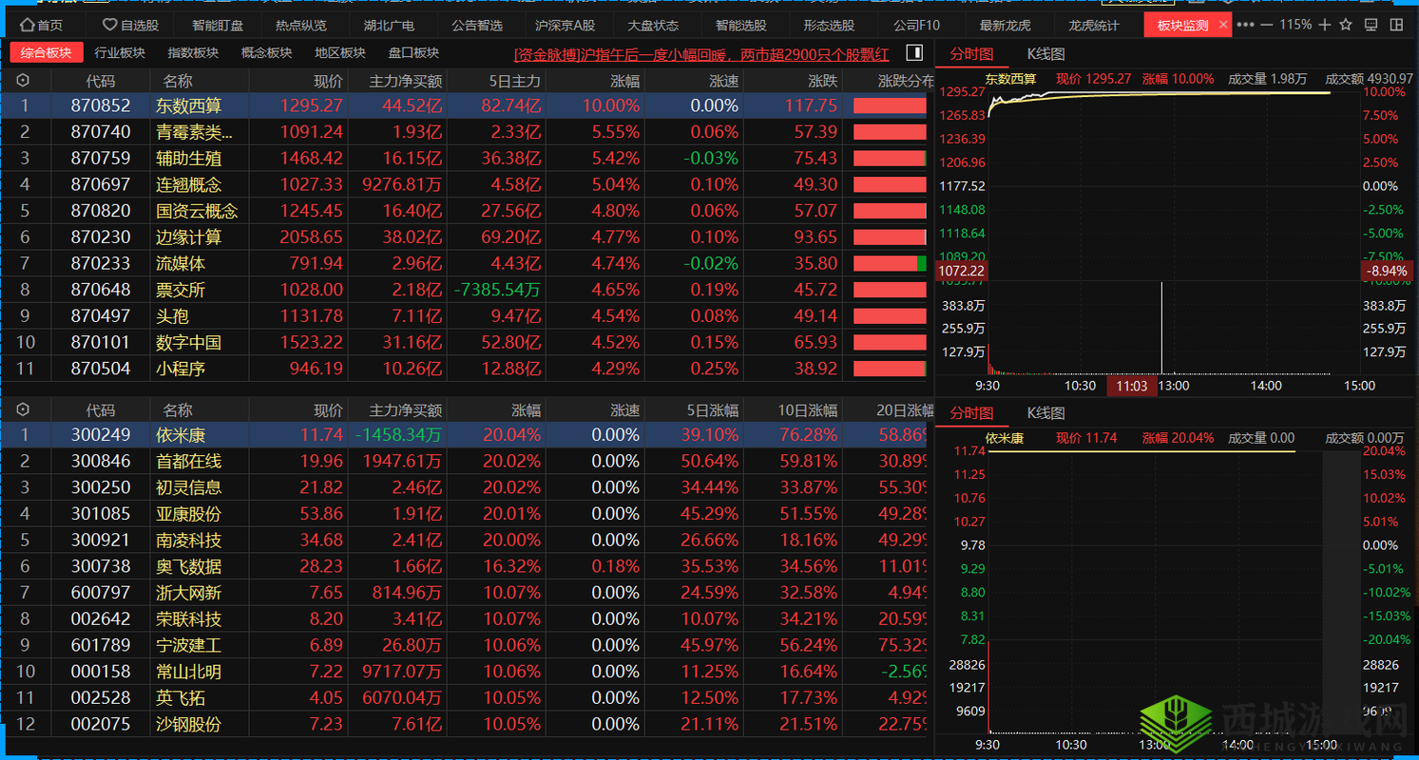Click the three-dots more tabs icon
Screen dimensions: 1419x760
click(1246, 25)
